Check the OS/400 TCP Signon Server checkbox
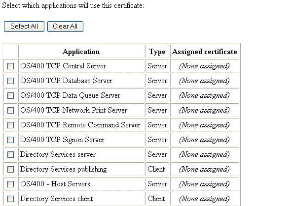 pos(10,140)
